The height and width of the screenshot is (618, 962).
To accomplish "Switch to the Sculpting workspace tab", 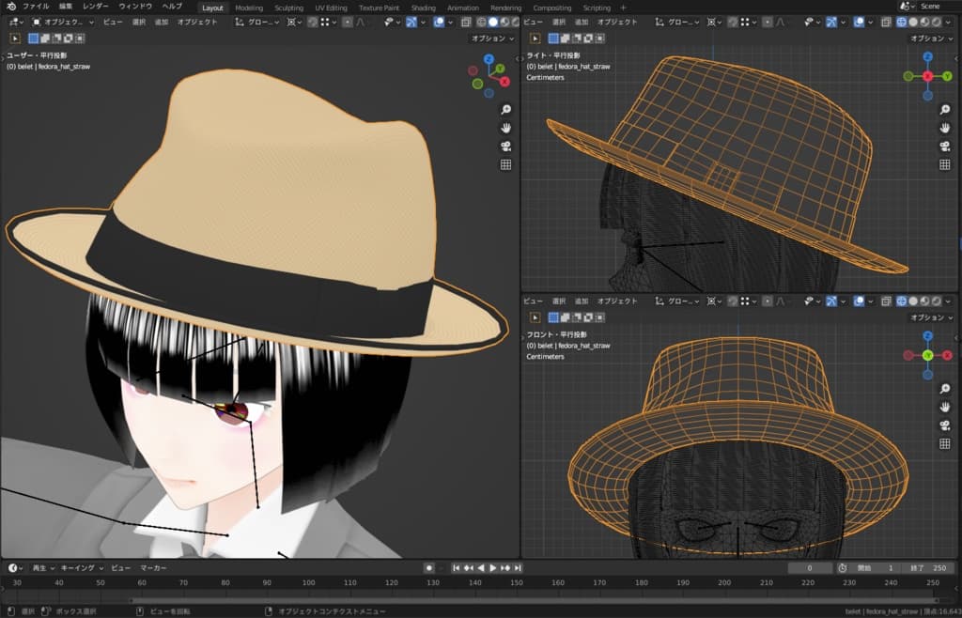I will pyautogui.click(x=288, y=8).
